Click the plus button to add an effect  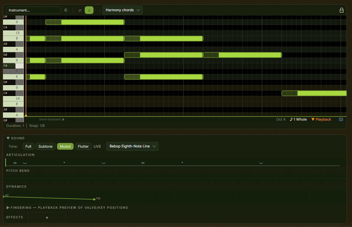47,217
